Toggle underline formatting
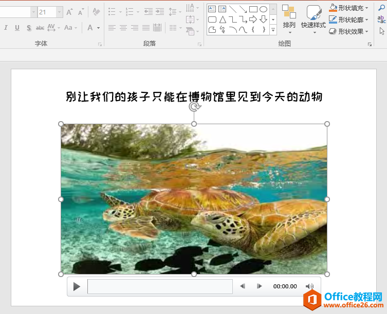The image size is (387, 314). tap(17, 28)
